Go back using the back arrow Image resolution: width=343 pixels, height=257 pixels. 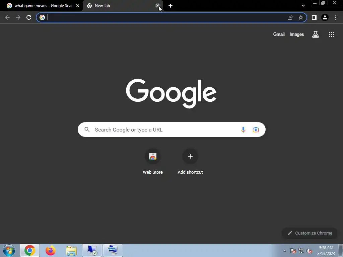click(x=7, y=17)
